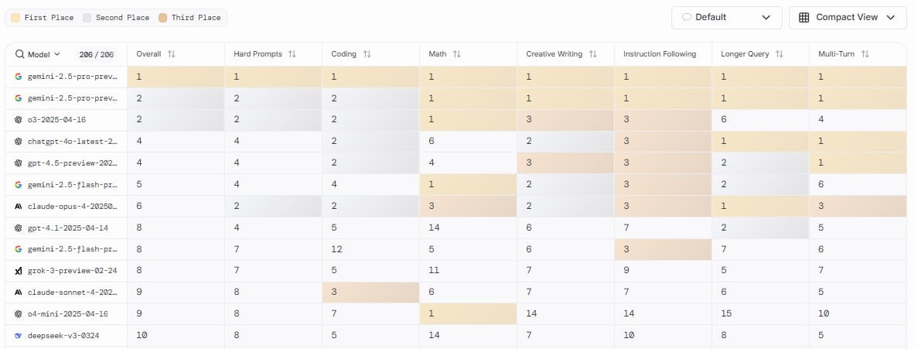Click the Instruction Following column header
Image resolution: width=918 pixels, height=349 pixels.
point(660,54)
